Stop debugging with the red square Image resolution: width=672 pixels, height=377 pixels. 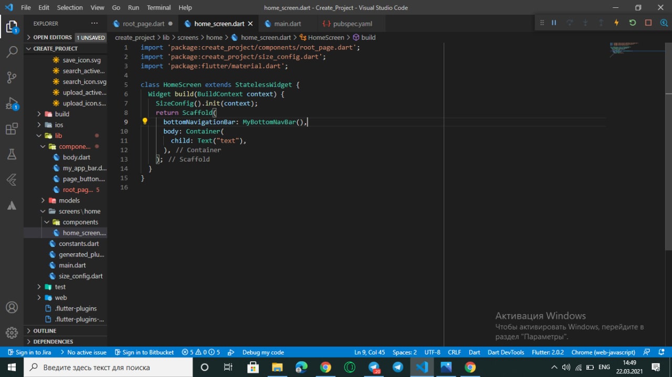[x=648, y=23]
